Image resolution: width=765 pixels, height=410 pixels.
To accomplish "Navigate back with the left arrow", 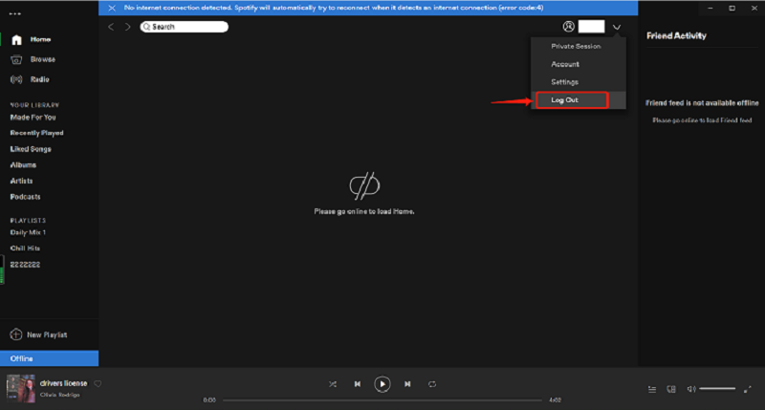I will click(111, 27).
